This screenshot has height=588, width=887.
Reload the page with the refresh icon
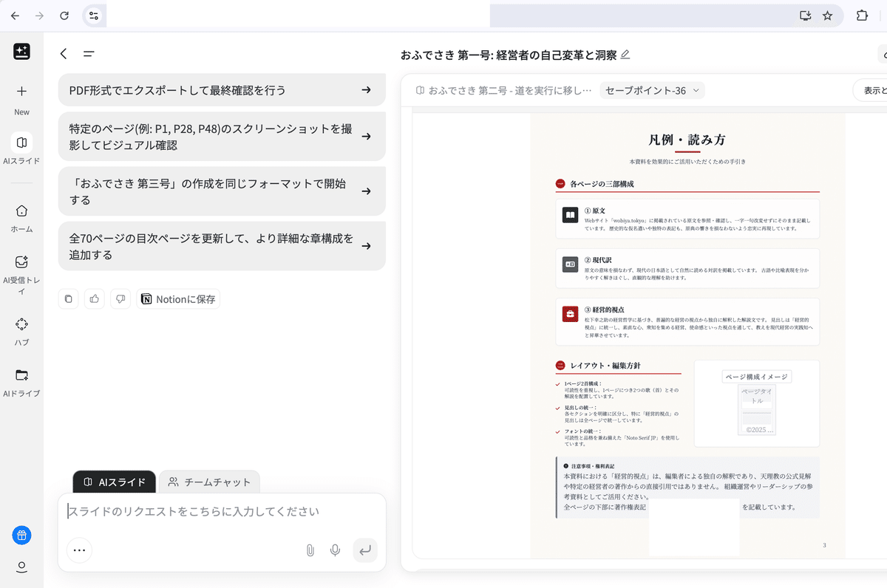pos(64,16)
